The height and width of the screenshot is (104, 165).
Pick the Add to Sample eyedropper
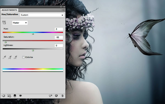[10, 57]
